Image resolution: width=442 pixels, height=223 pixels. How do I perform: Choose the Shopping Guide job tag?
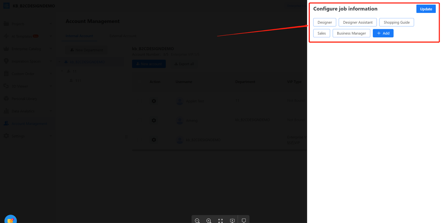396,22
